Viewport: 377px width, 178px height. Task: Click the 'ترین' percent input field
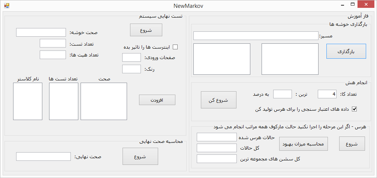tap(282, 94)
